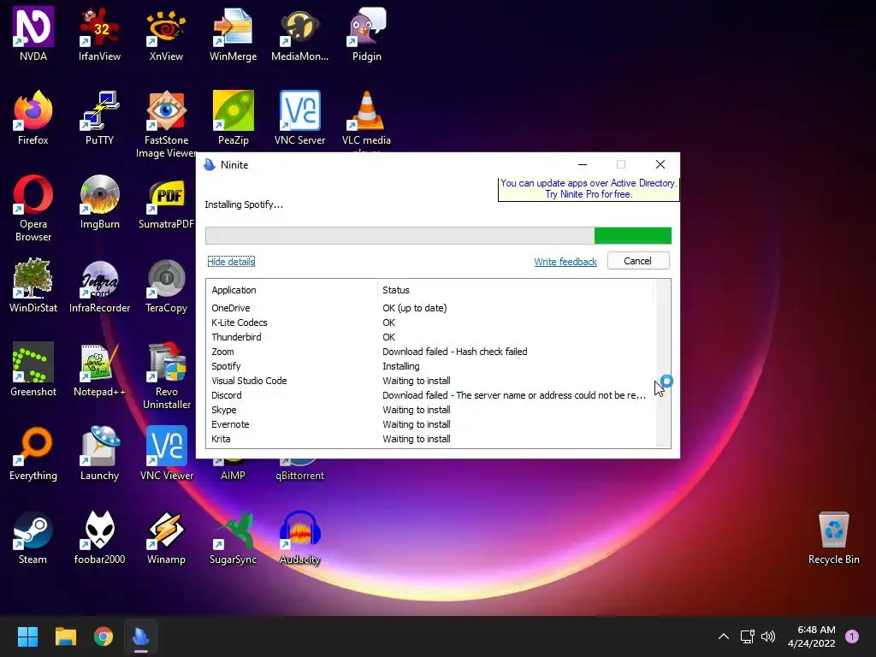Select the Evernote application row
Screen dimensions: 876x657
click(429, 424)
